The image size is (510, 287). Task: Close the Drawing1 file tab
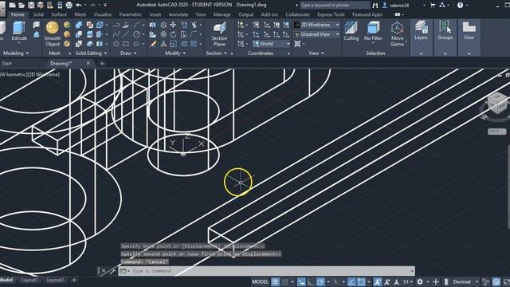click(x=88, y=63)
